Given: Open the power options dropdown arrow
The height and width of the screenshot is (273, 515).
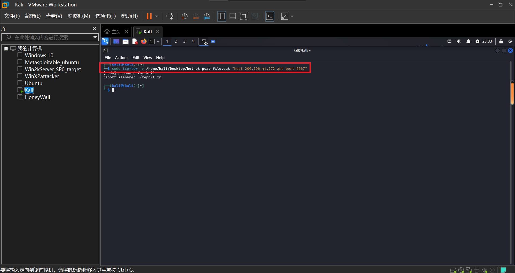Looking at the screenshot, I should 157,16.
